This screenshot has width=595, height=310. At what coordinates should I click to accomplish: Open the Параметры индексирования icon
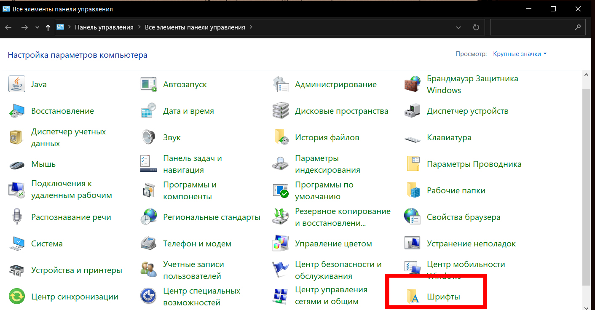pos(281,164)
